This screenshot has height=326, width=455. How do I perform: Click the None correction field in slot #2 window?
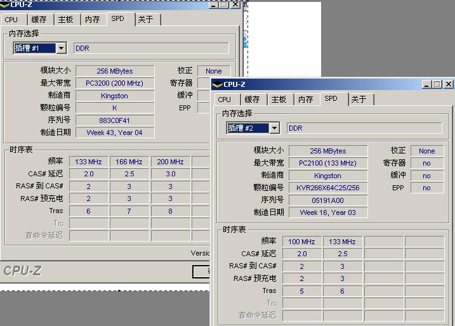427,151
